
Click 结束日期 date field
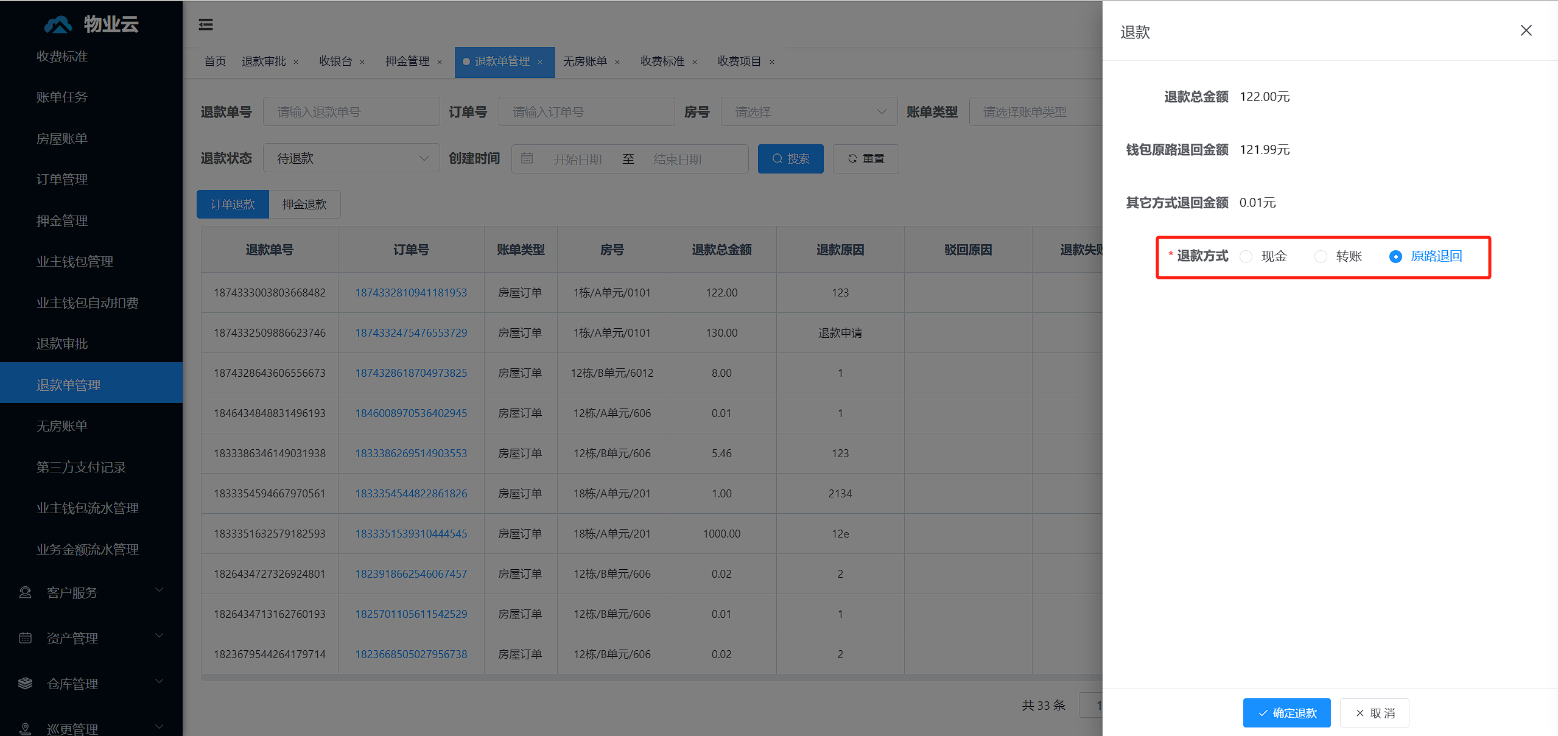pyautogui.click(x=677, y=159)
